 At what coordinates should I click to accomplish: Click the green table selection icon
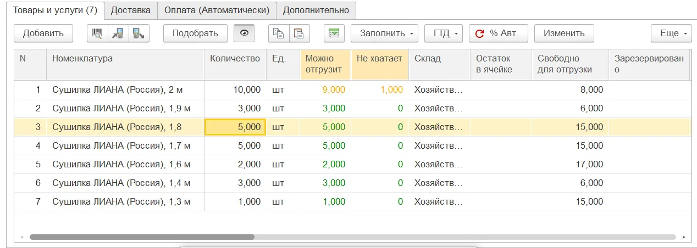pyautogui.click(x=334, y=33)
